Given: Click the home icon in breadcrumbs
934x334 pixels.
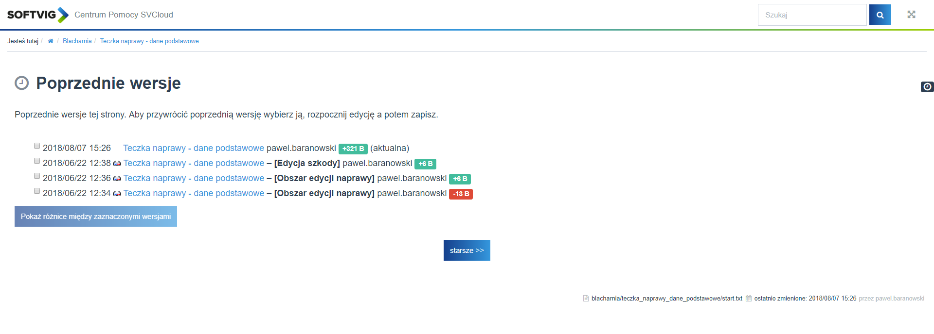Looking at the screenshot, I should click(x=51, y=41).
